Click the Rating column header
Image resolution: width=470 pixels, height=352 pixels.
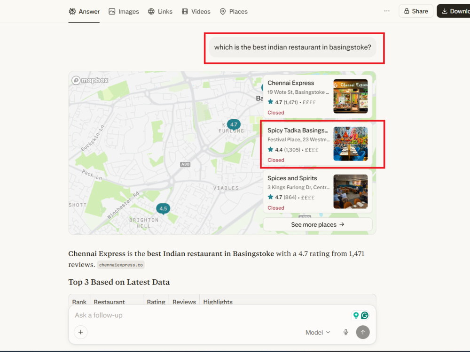coord(156,302)
